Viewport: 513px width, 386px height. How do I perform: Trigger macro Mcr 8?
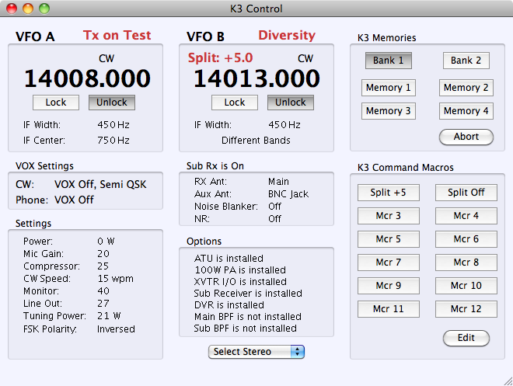click(466, 263)
